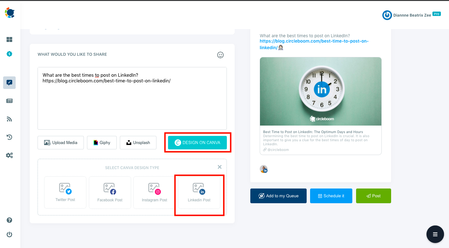Viewport: 449px width, 248px height.
Task: Click Design on Canva button
Action: click(197, 142)
